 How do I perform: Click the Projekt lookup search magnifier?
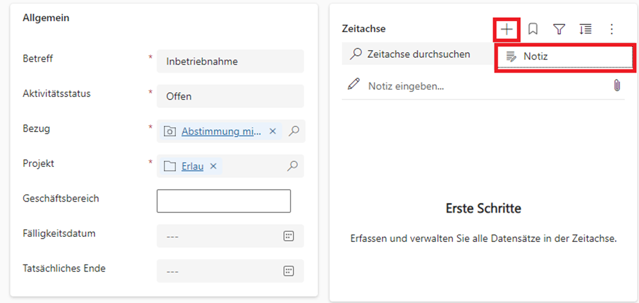(x=292, y=166)
